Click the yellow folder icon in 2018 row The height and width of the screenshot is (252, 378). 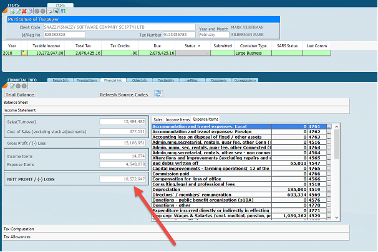(x=25, y=54)
